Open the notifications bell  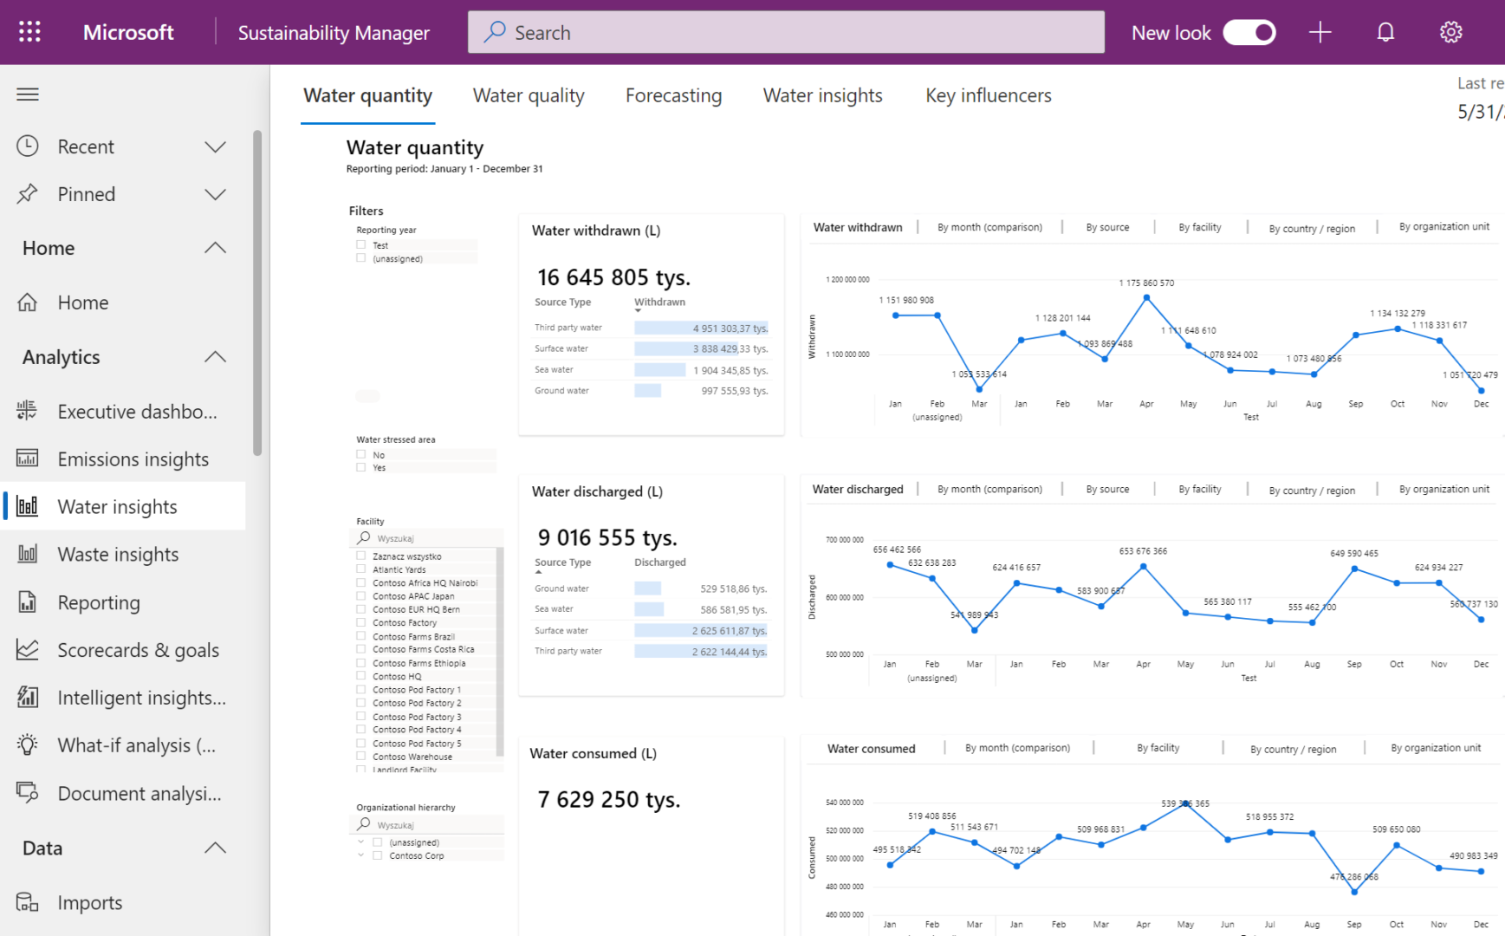tap(1385, 32)
